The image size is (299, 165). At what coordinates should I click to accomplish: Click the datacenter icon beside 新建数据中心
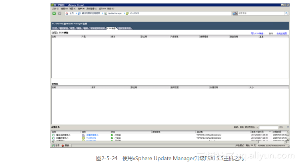(x=83, y=135)
